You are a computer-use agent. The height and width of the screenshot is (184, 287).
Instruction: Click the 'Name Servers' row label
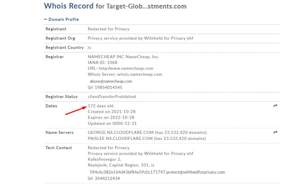[60, 133]
